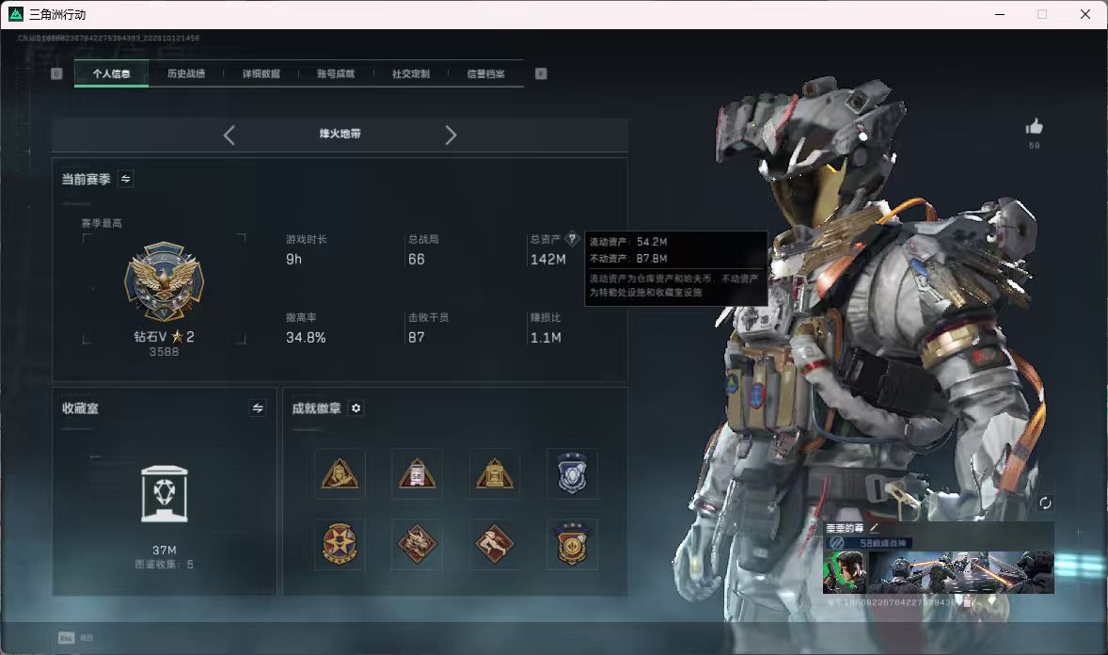Click the 烽火地带 mode label
This screenshot has width=1108, height=655.
[340, 134]
